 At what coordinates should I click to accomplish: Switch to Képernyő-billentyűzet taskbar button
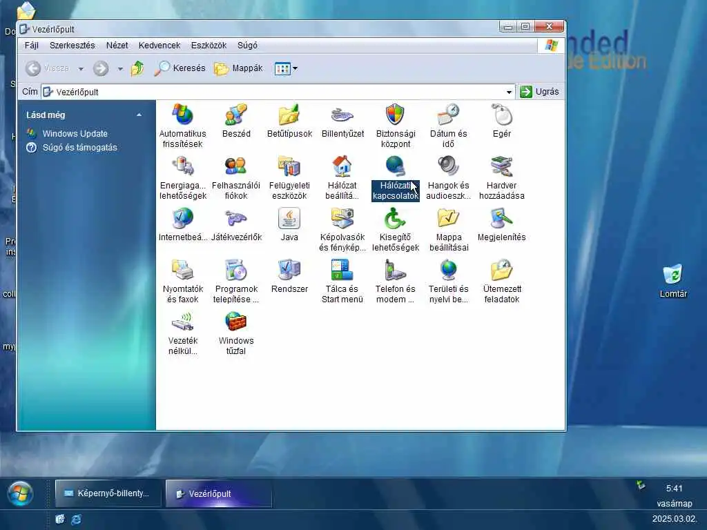pyautogui.click(x=108, y=493)
